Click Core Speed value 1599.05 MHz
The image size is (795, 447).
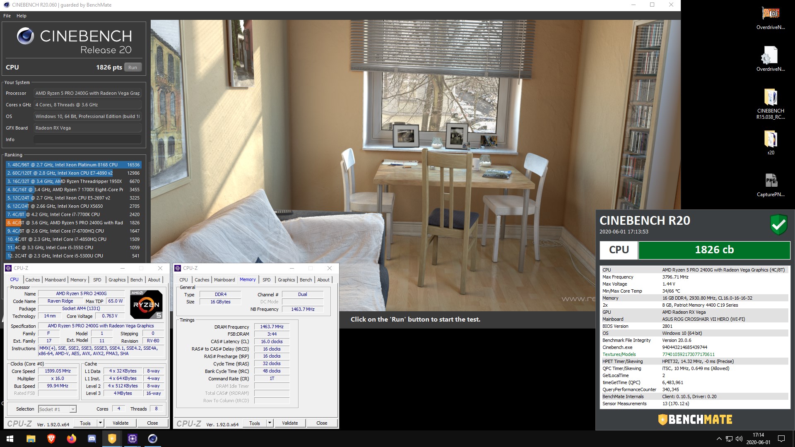[58, 371]
